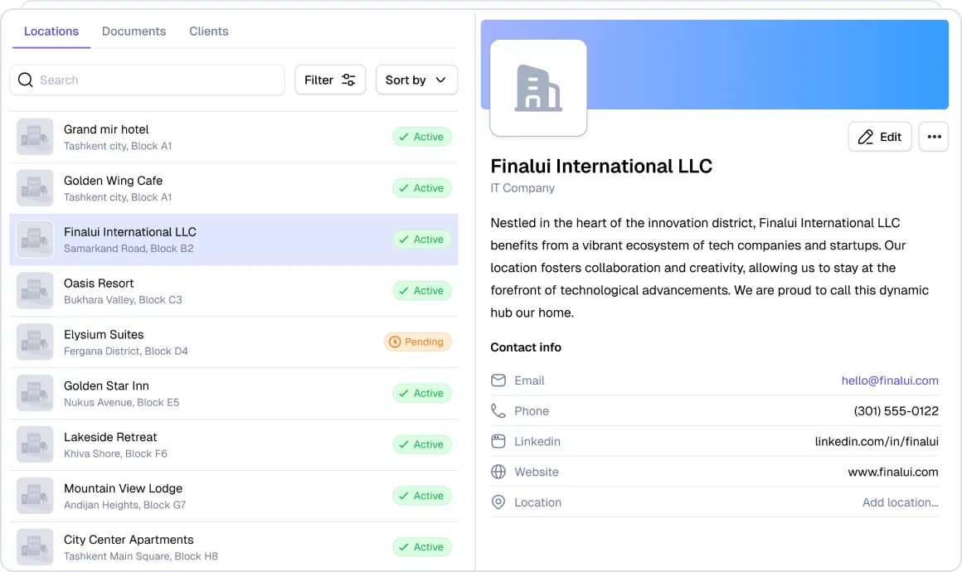Image resolution: width=962 pixels, height=572 pixels.
Task: Click the magnifier icon in the search bar
Action: coord(26,80)
